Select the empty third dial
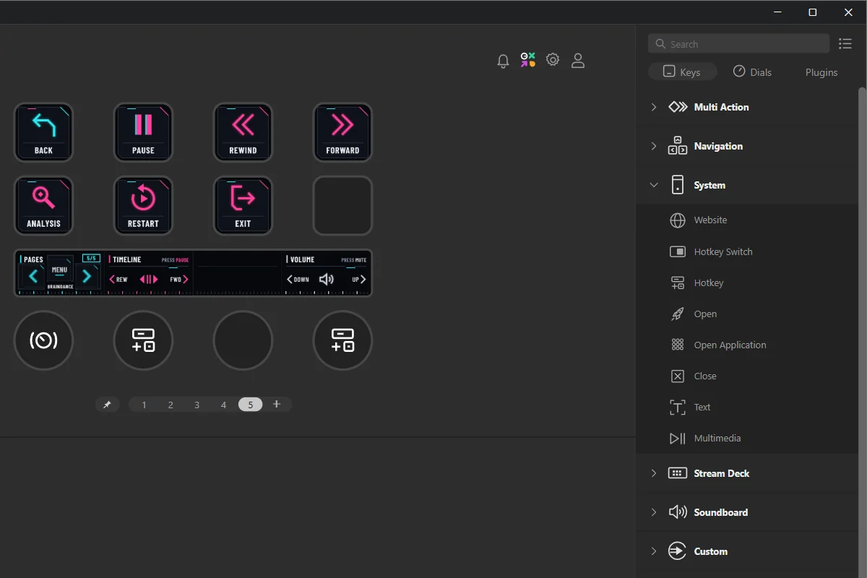Viewport: 867px width, 578px height. [x=243, y=340]
